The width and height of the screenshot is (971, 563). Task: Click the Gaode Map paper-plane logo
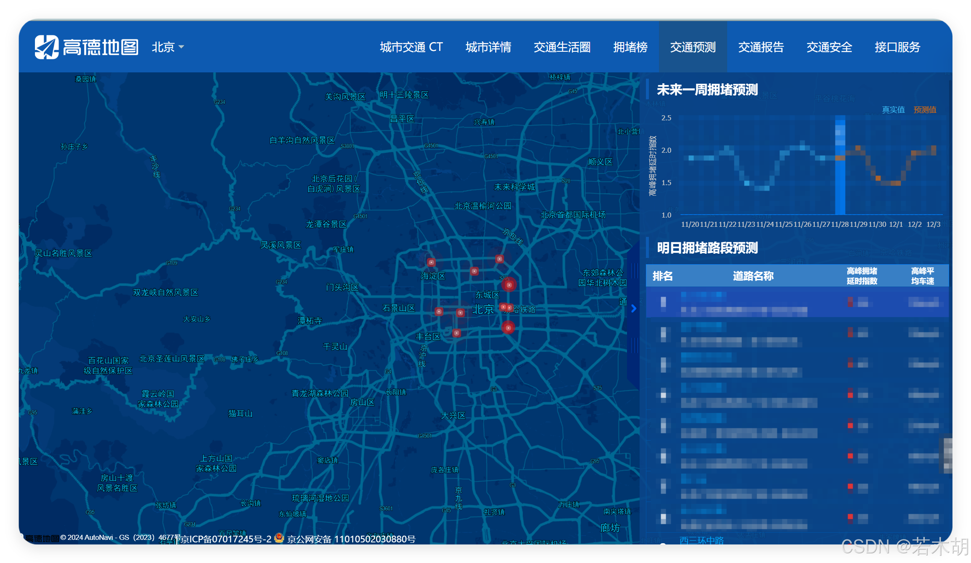(46, 47)
